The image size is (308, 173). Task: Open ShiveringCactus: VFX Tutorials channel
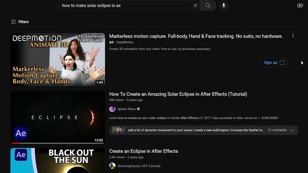tap(139, 166)
